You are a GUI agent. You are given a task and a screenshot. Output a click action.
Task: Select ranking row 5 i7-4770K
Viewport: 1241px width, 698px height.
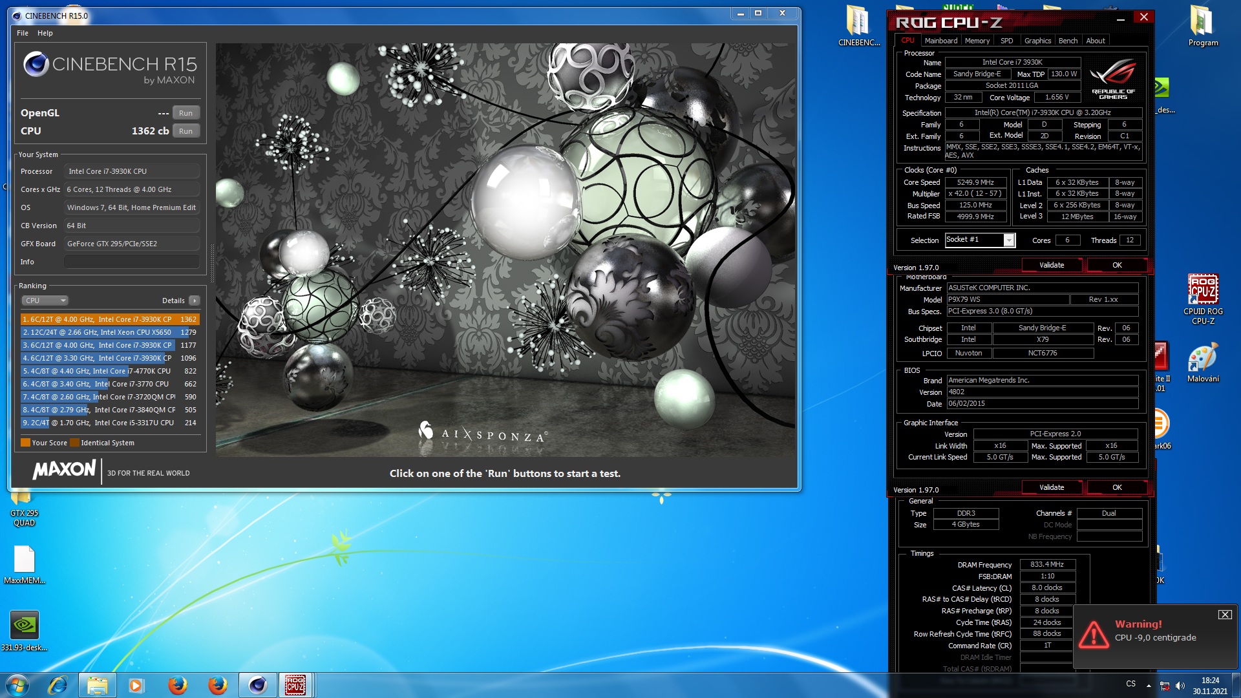110,371
